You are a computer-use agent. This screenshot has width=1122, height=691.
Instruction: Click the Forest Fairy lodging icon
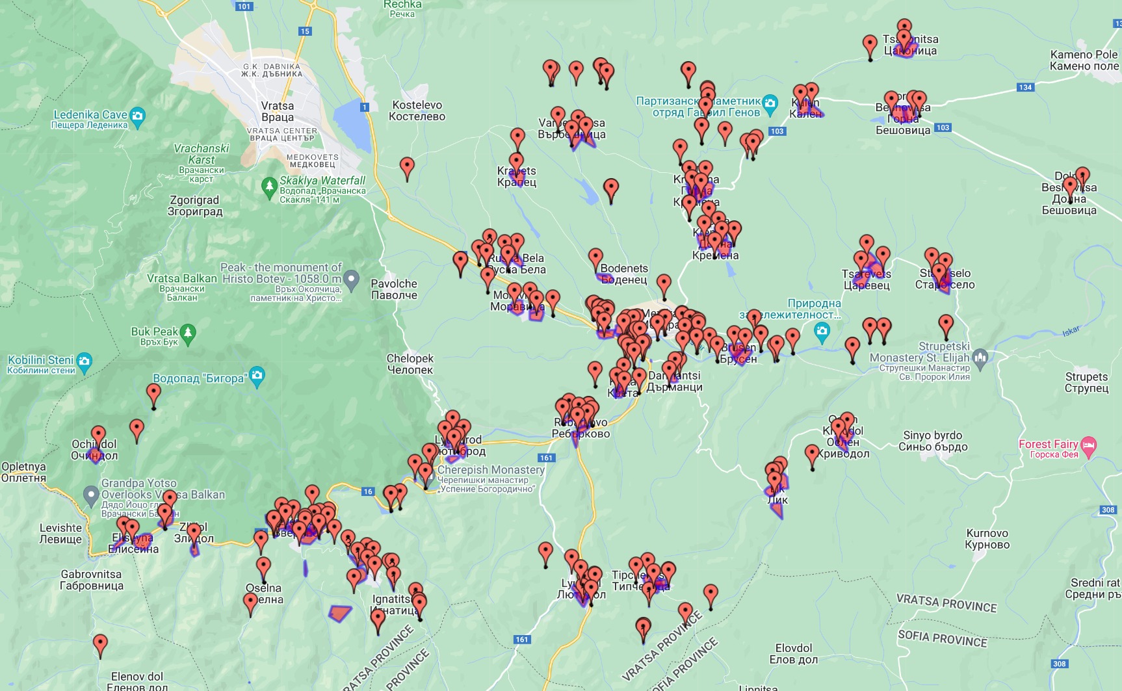pos(1089,446)
